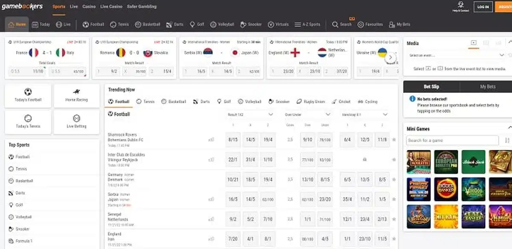Open the Over/Under market dropdown
The width and height of the screenshot is (512, 249).
click(307, 114)
